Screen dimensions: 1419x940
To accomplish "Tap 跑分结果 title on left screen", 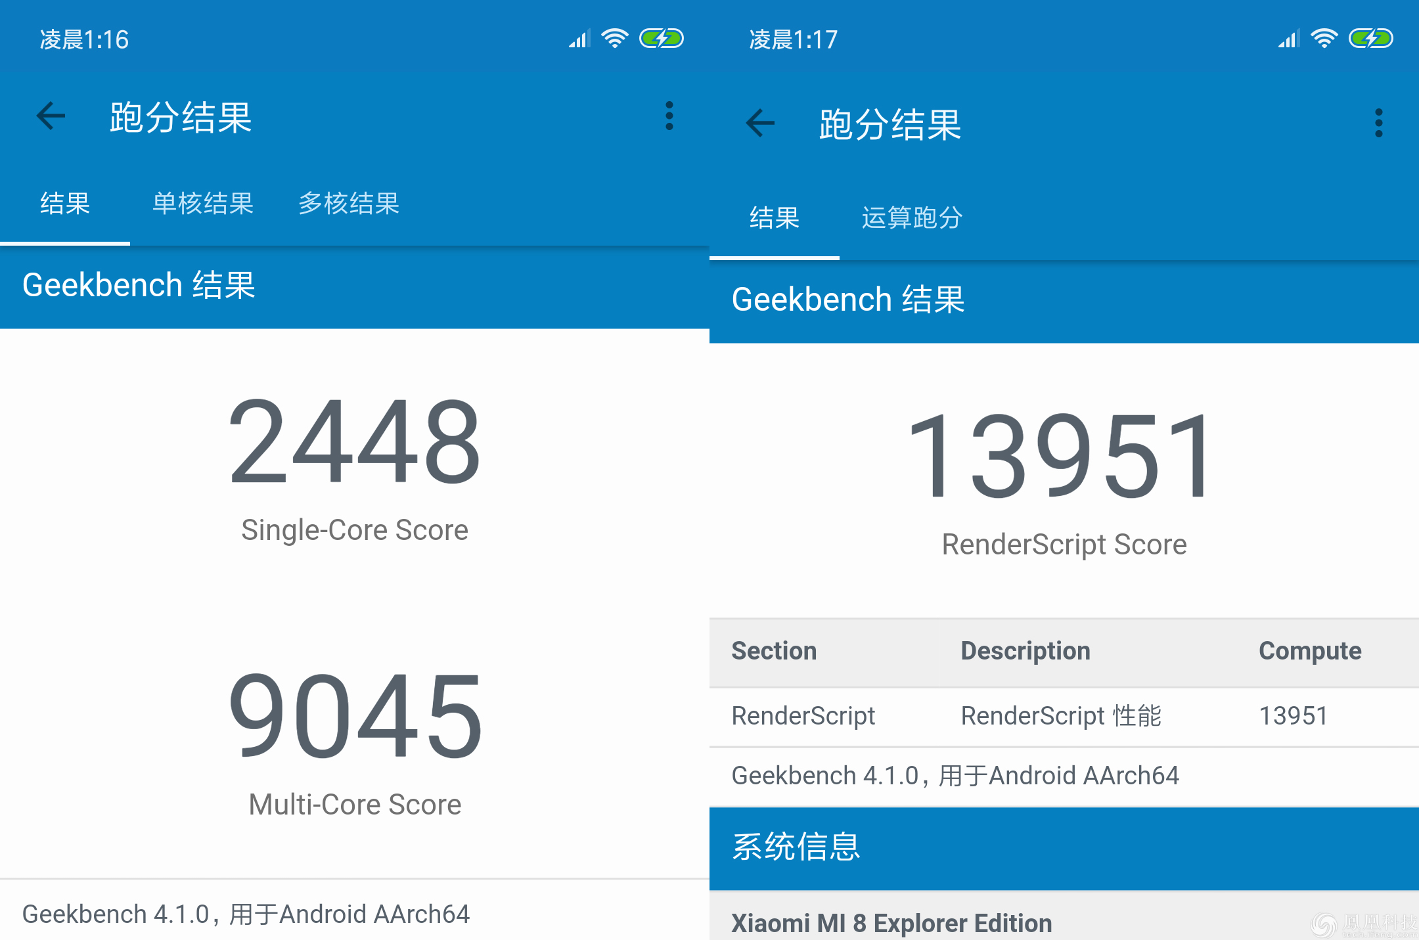I will pyautogui.click(x=181, y=118).
